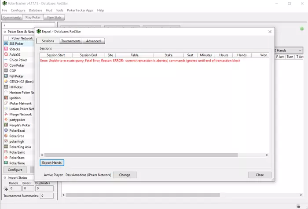
Task: Collapse the Import Status panel
Action: click(5, 177)
